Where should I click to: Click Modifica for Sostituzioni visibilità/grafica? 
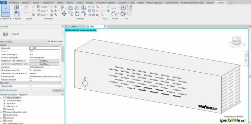coord(44,61)
